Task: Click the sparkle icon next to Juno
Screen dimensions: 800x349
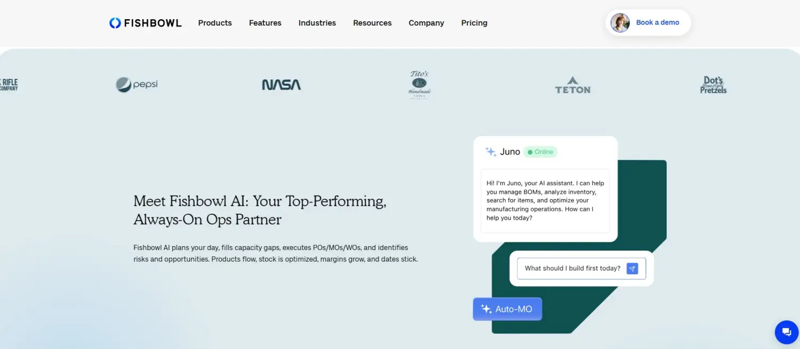Action: (491, 152)
